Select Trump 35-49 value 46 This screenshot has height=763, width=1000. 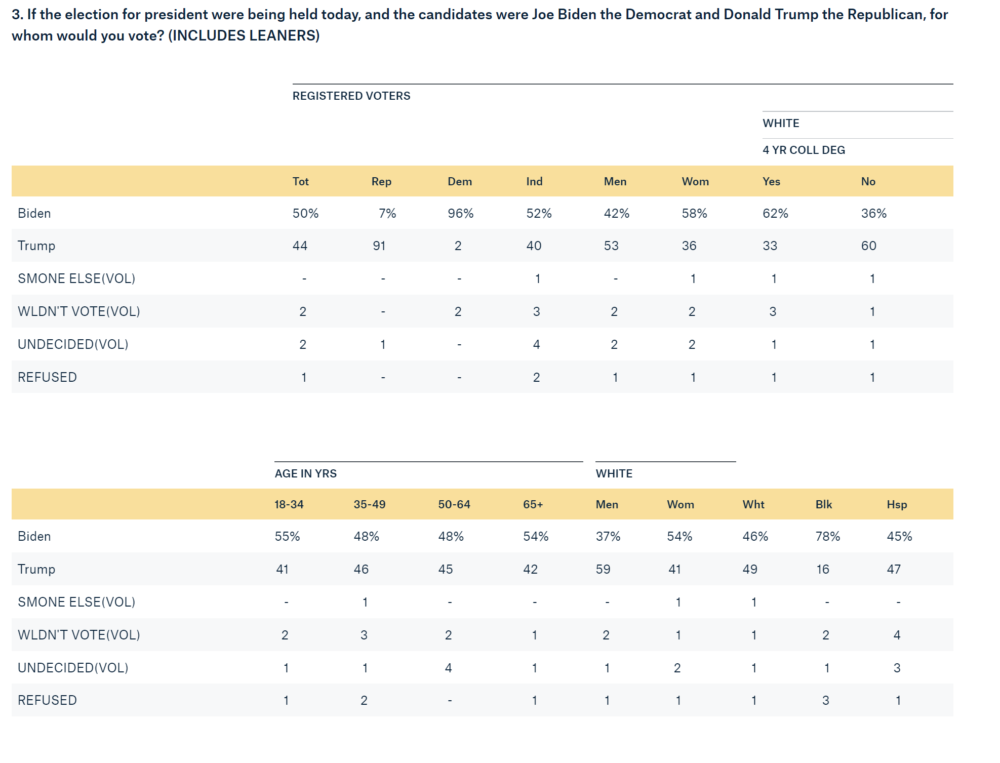click(x=361, y=569)
